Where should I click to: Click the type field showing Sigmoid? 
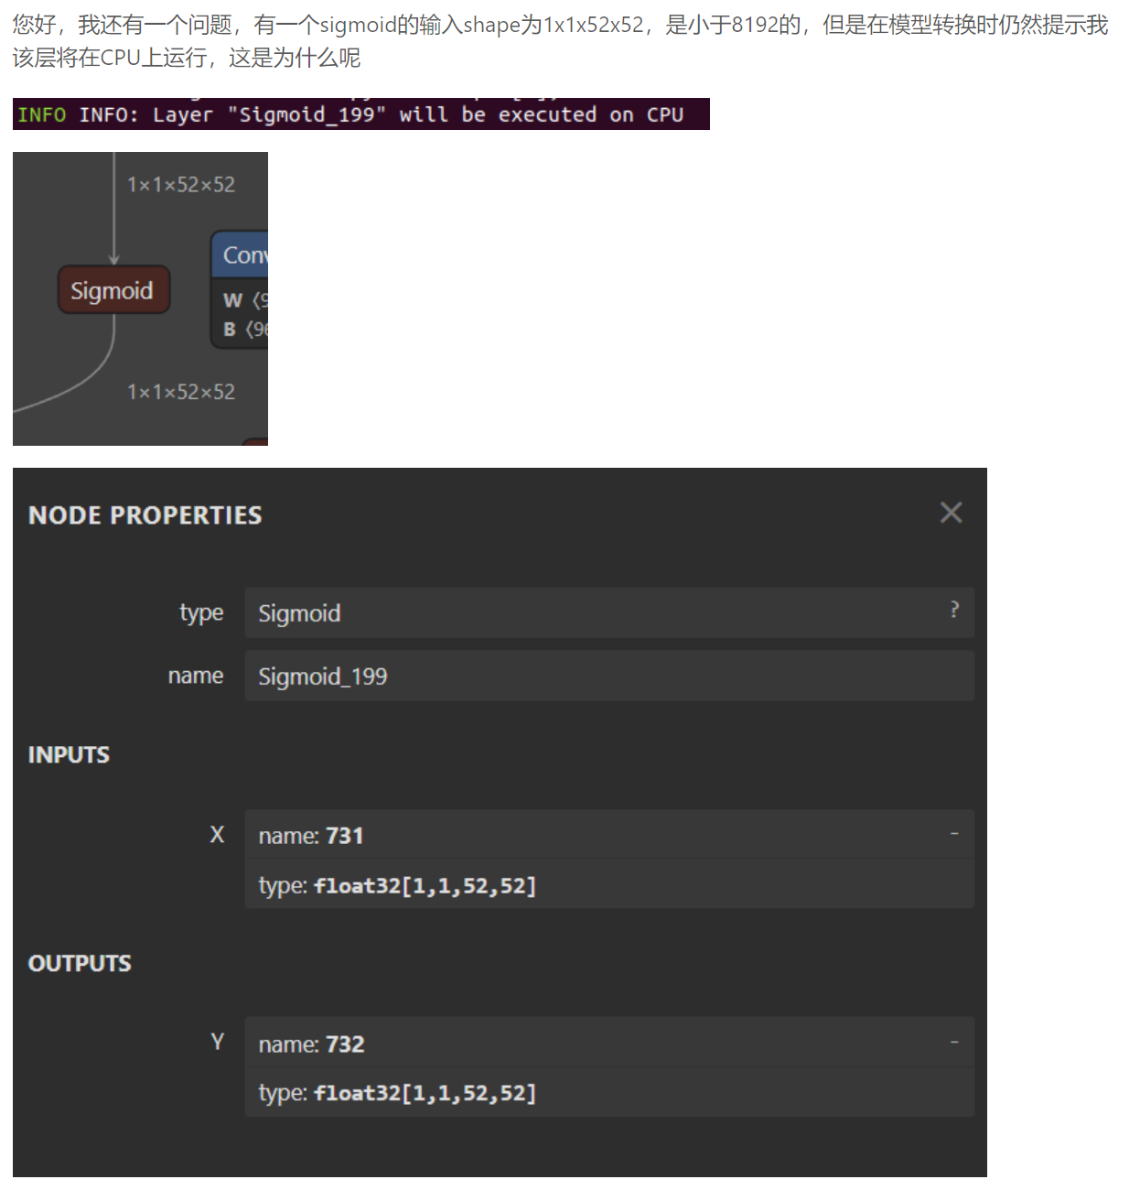[595, 613]
